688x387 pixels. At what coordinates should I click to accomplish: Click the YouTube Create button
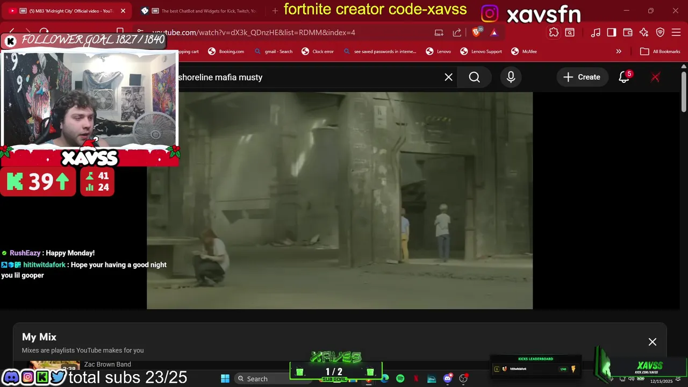tap(582, 77)
